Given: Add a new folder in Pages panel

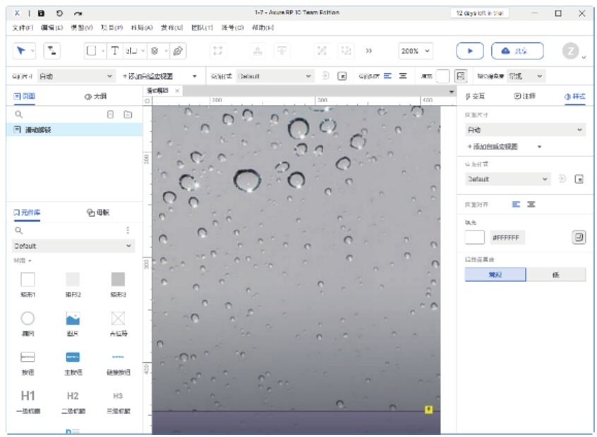Looking at the screenshot, I should (128, 113).
